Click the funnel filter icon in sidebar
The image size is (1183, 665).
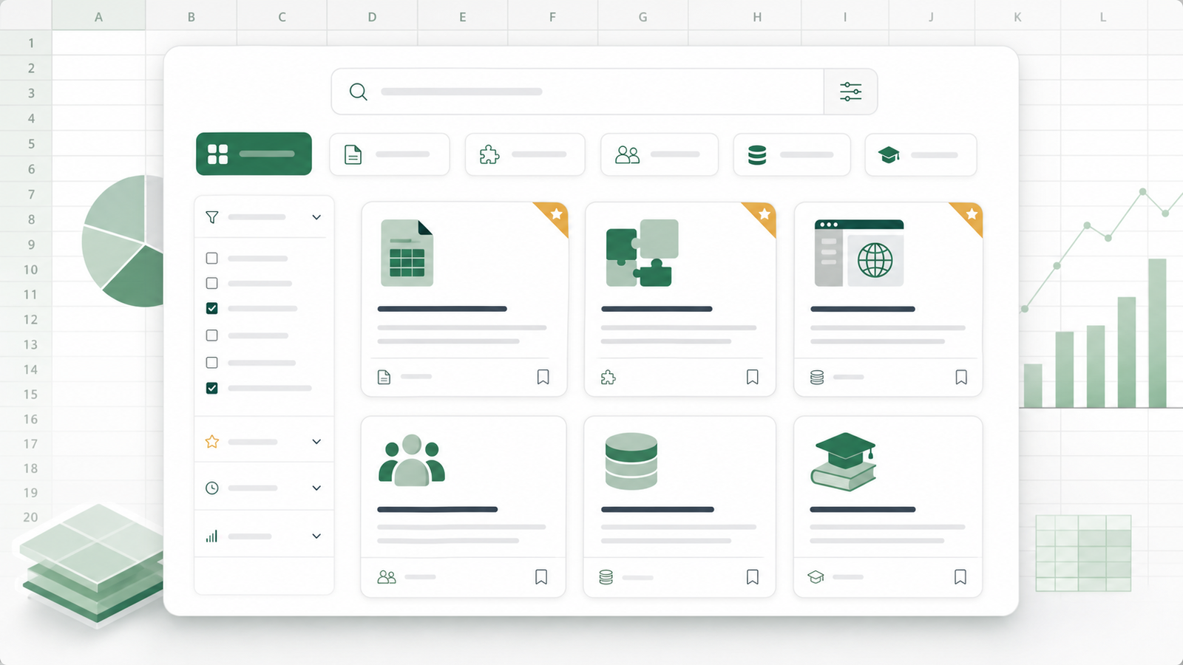click(x=212, y=217)
